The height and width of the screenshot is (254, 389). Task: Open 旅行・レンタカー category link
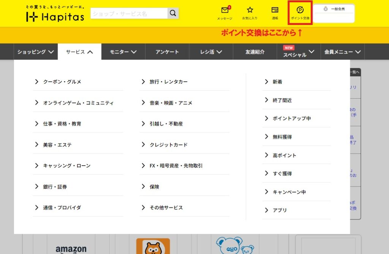168,82
